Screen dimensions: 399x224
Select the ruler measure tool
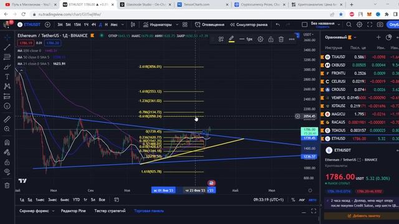pos(7,119)
